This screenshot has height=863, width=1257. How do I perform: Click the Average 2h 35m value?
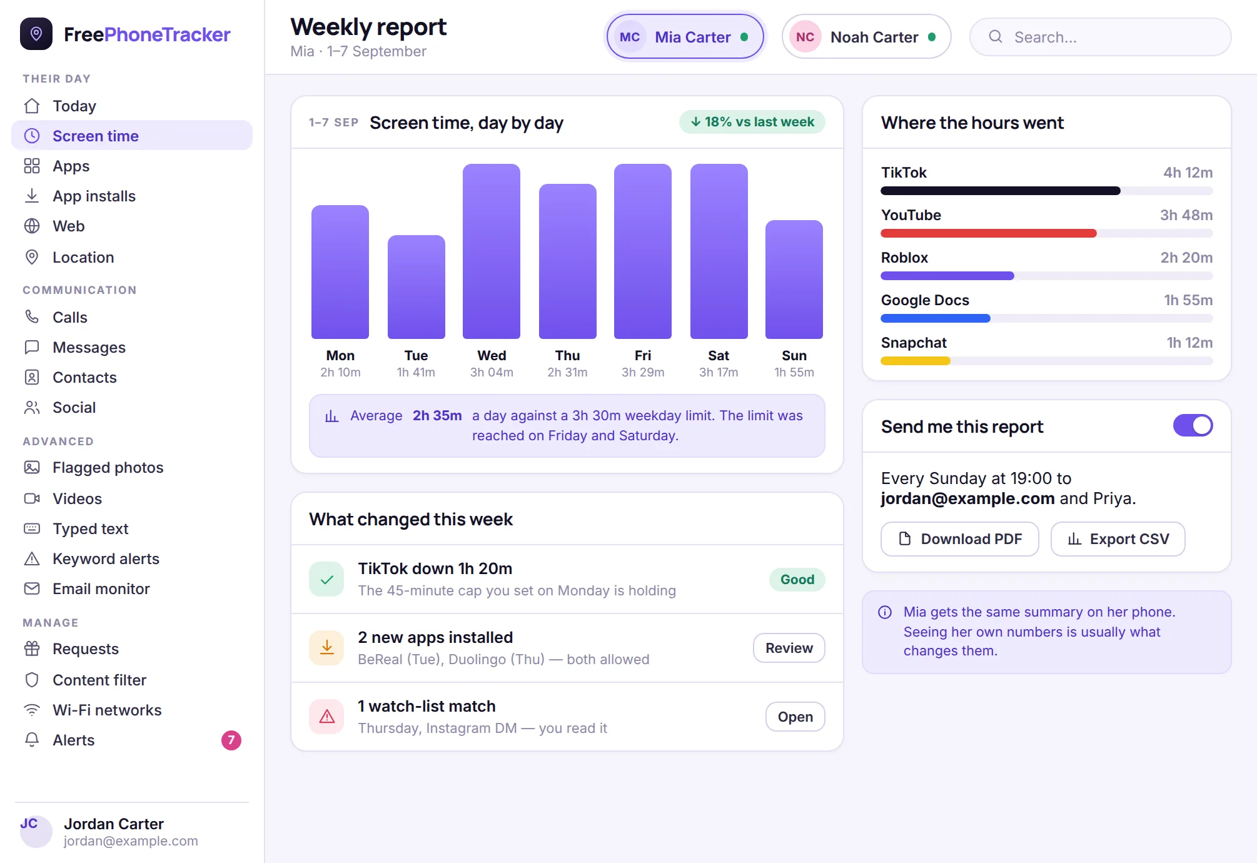coord(437,416)
